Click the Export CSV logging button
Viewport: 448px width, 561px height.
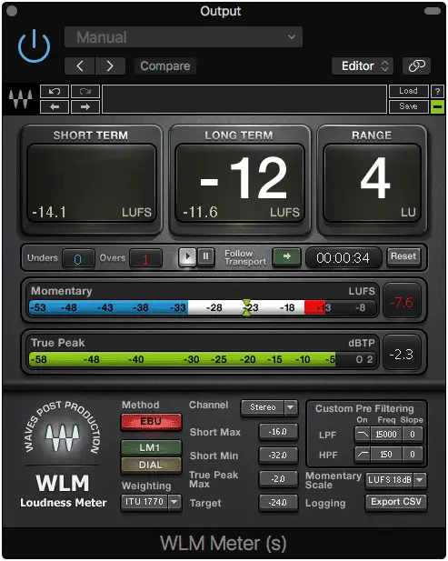click(396, 502)
